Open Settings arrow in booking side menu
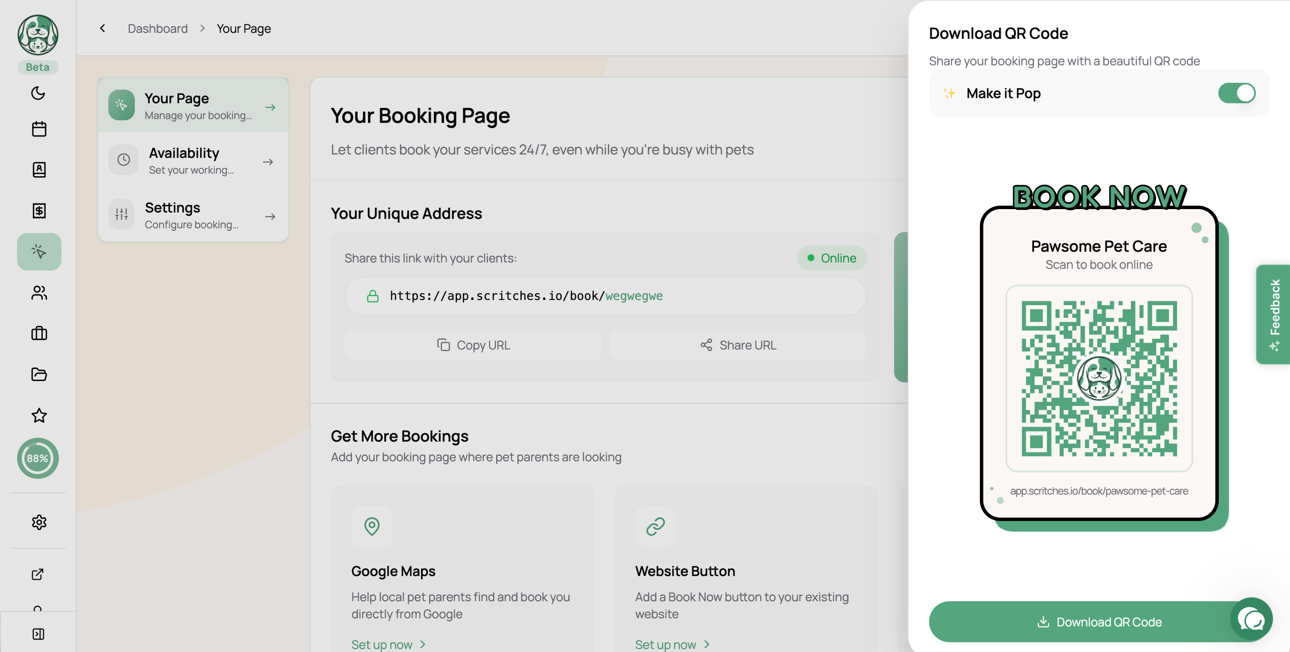The image size is (1290, 652). pyautogui.click(x=270, y=216)
